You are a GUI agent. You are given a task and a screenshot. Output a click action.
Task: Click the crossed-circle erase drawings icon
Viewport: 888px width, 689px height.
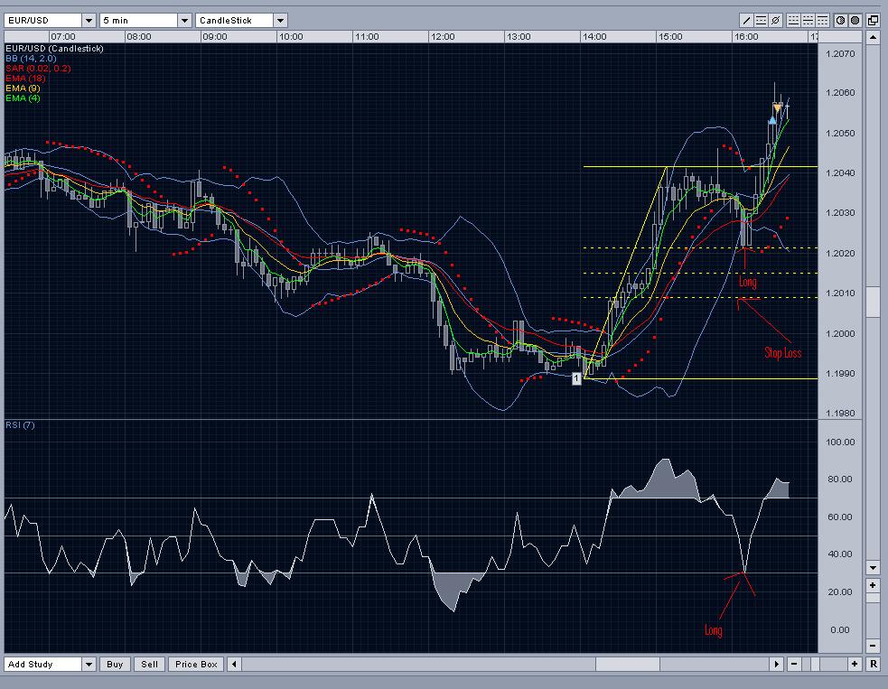775,20
